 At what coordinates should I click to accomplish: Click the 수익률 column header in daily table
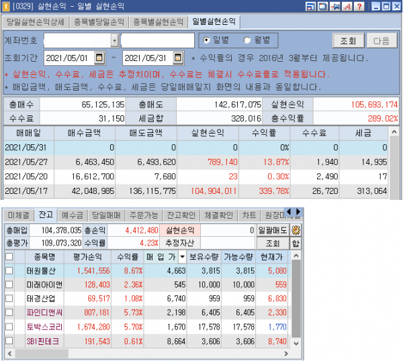pyautogui.click(x=264, y=133)
